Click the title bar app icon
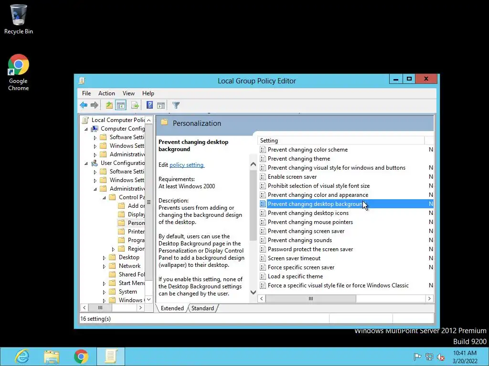Image resolution: width=489 pixels, height=366 pixels. coord(82,81)
